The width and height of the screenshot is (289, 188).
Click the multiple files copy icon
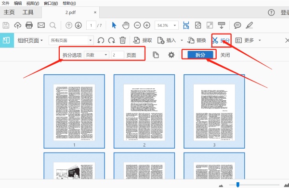(x=156, y=55)
